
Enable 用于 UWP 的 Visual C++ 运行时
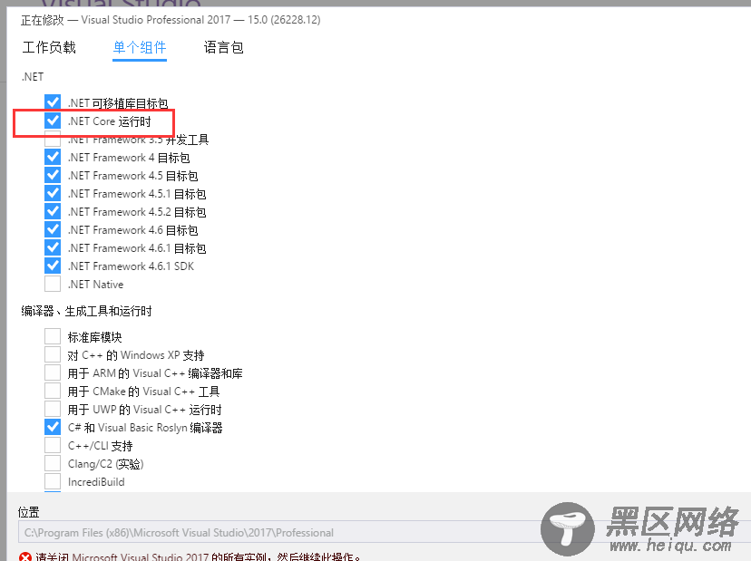[x=53, y=410]
